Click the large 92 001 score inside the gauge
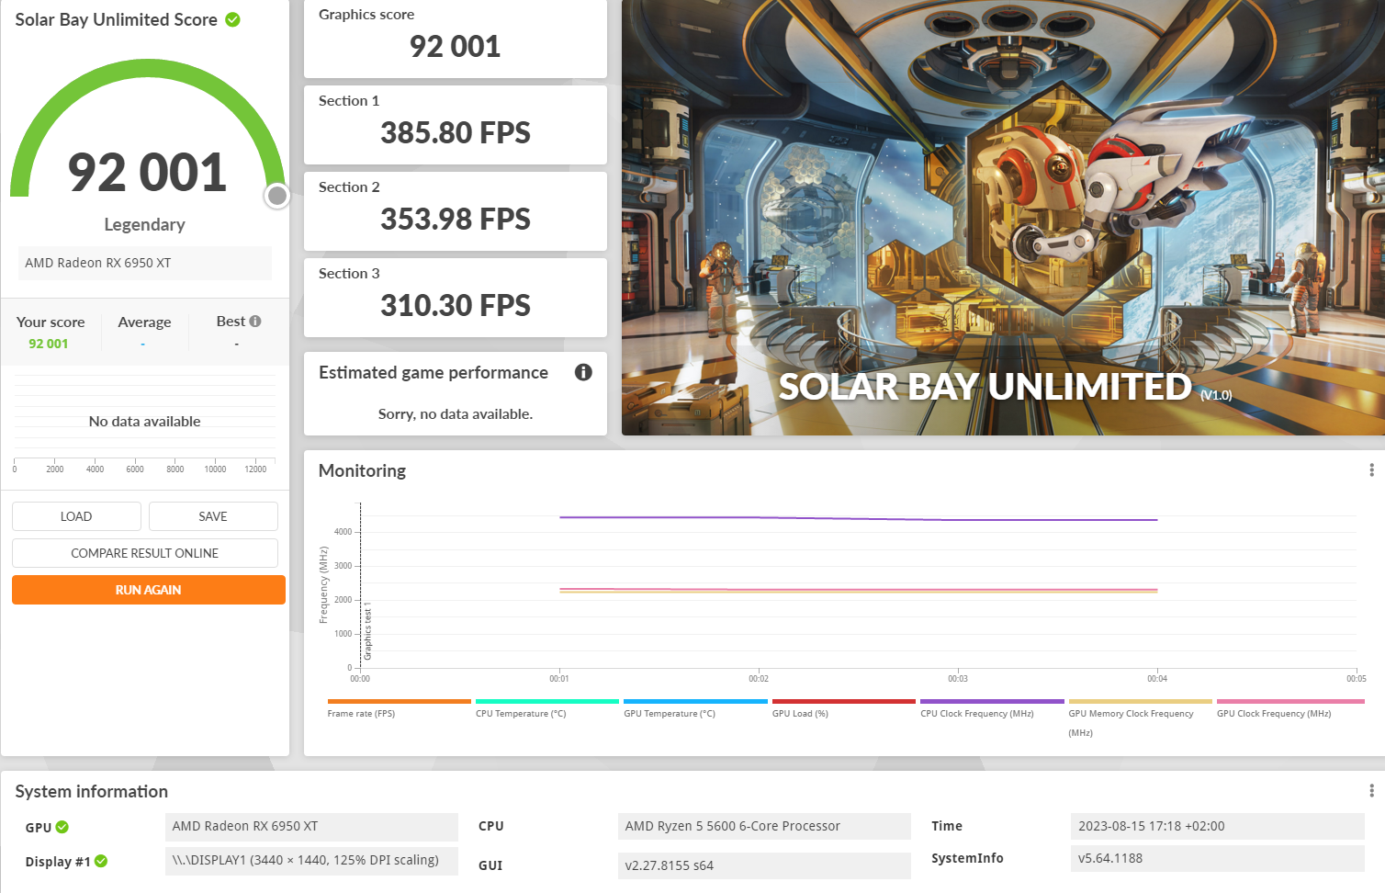Image resolution: width=1385 pixels, height=893 pixels. click(x=147, y=173)
